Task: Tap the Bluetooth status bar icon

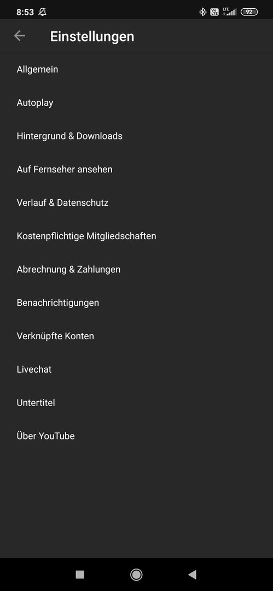Action: point(203,12)
